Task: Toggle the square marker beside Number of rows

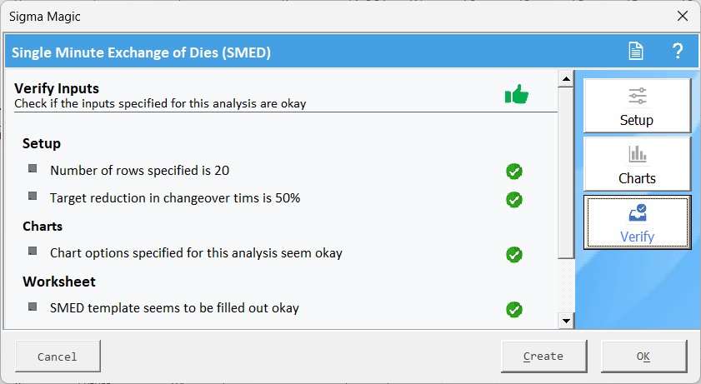Action: click(33, 168)
